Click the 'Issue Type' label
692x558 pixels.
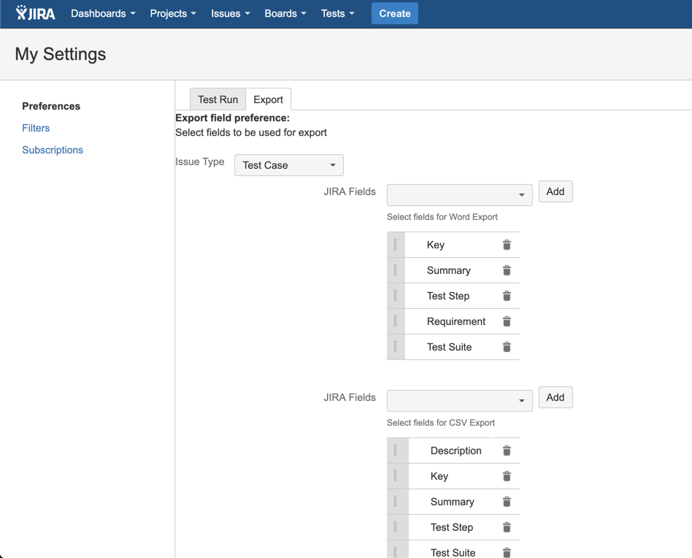pos(199,162)
